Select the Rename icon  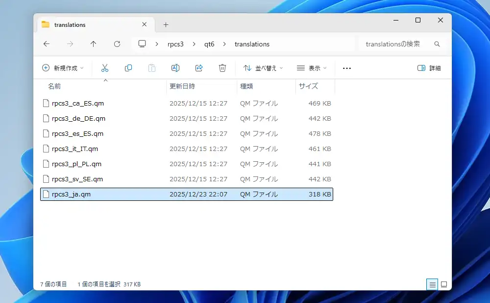point(175,68)
